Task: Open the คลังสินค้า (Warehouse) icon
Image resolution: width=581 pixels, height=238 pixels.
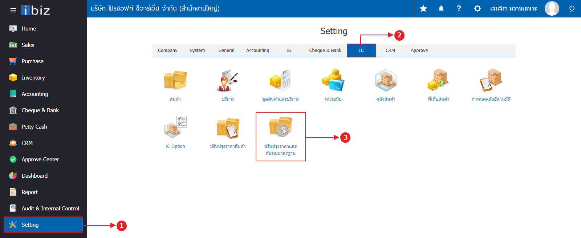Action: (386, 81)
